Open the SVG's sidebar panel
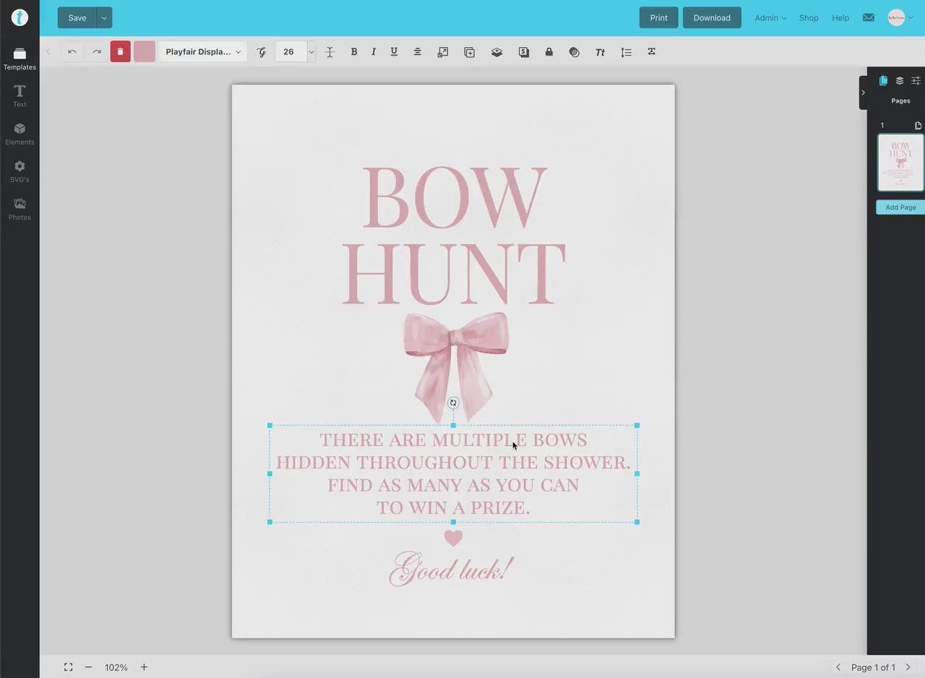Image resolution: width=925 pixels, height=678 pixels. coord(20,171)
